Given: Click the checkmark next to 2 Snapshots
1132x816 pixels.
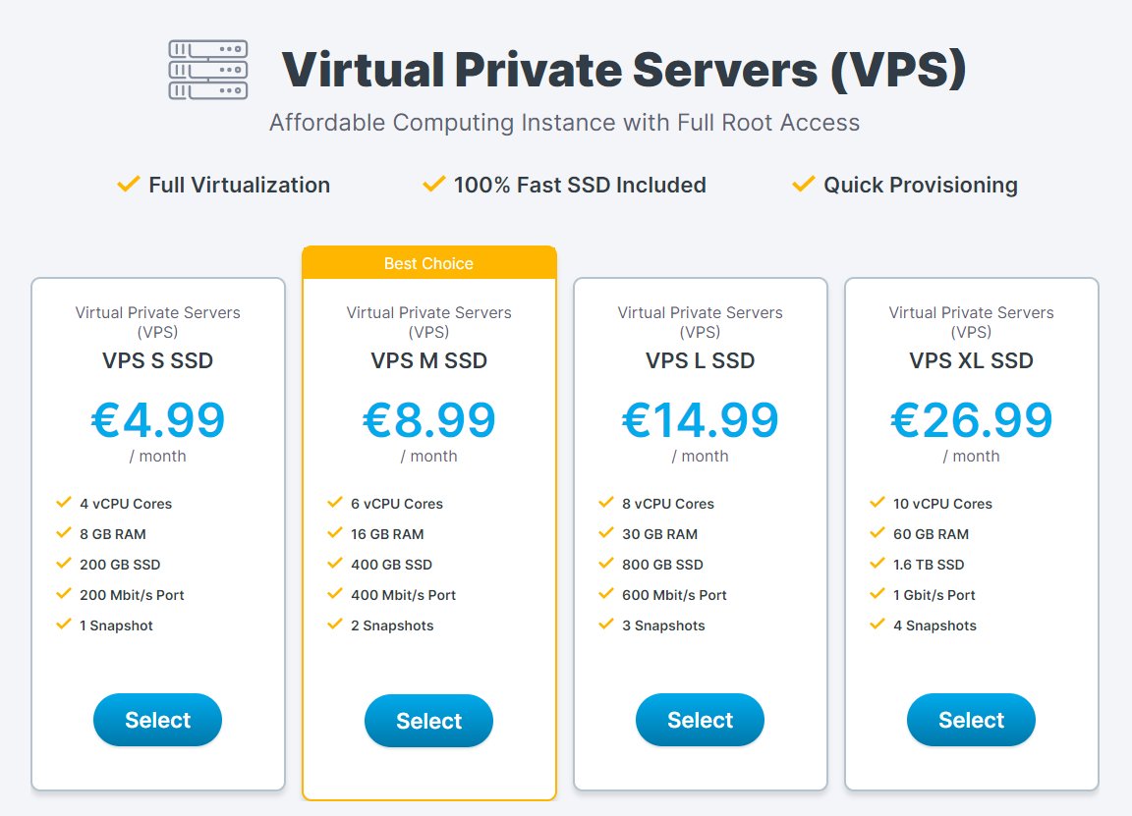Looking at the screenshot, I should pyautogui.click(x=335, y=624).
